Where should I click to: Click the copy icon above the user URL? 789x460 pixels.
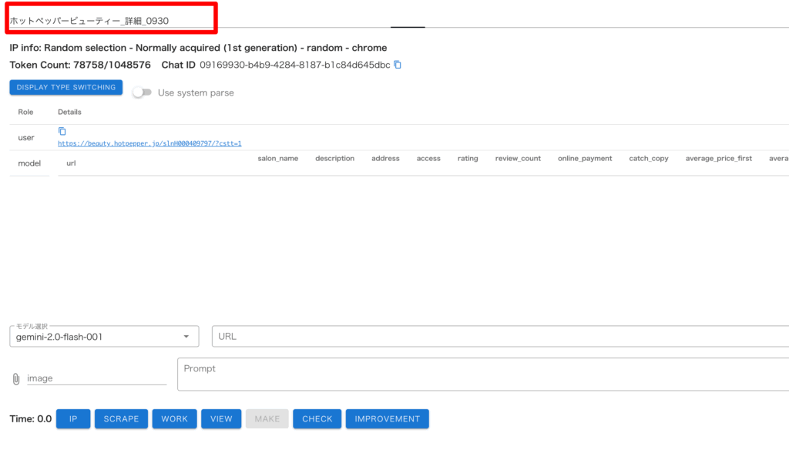point(62,131)
